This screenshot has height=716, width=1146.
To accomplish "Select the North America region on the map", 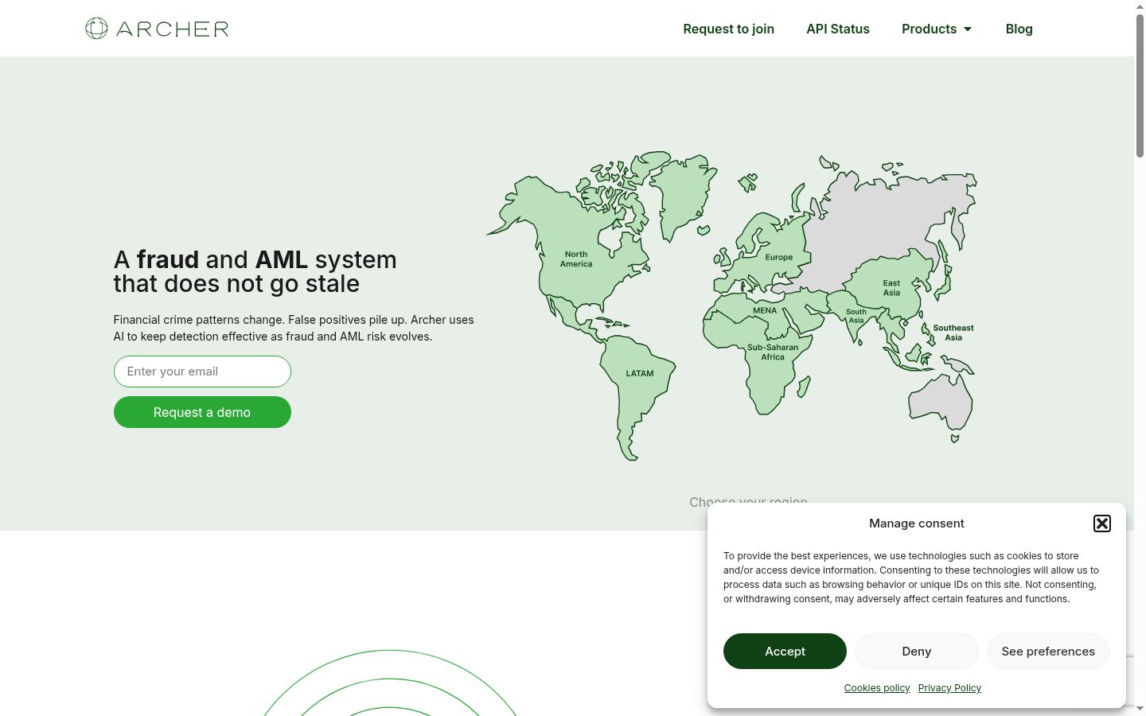I will [x=576, y=259].
